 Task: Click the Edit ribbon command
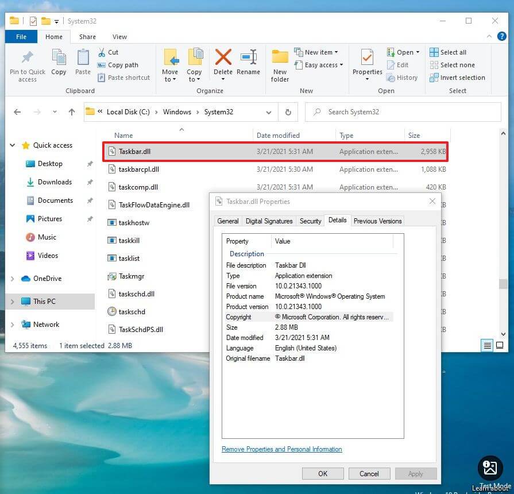(397, 65)
